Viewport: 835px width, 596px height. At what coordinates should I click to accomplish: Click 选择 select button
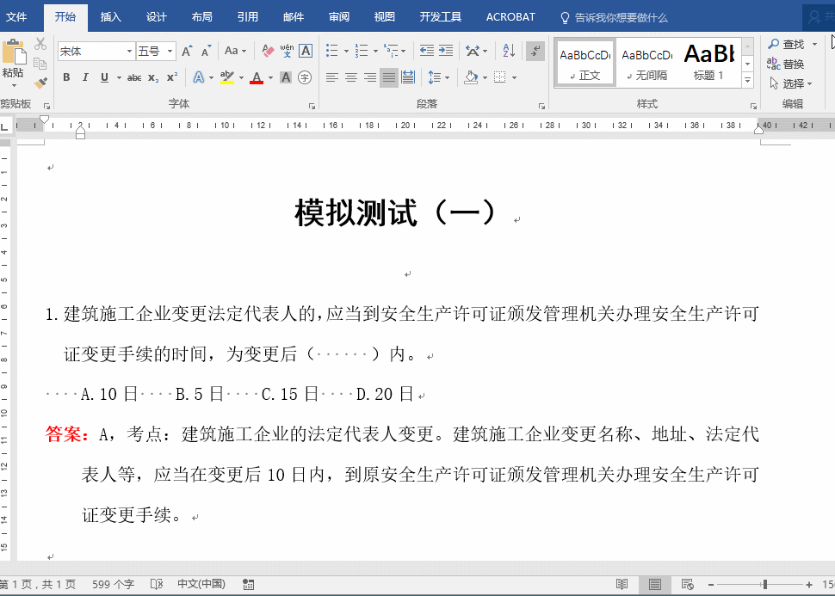click(x=791, y=83)
